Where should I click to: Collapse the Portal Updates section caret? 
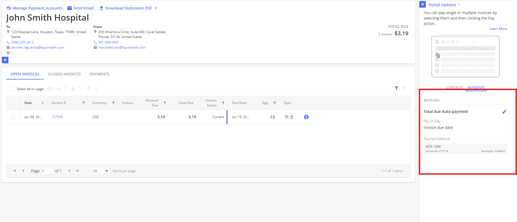[459, 5]
